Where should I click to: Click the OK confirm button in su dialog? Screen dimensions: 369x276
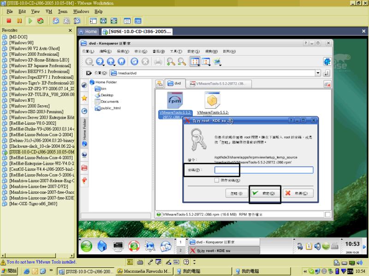click(x=265, y=193)
